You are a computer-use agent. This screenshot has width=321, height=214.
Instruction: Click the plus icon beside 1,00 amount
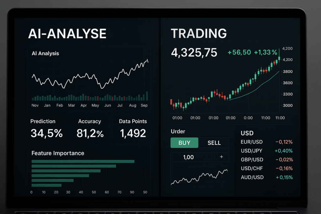pyautogui.click(x=222, y=157)
